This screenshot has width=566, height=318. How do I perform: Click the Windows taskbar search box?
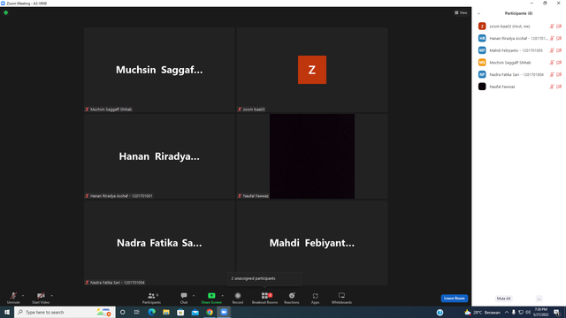coord(65,312)
